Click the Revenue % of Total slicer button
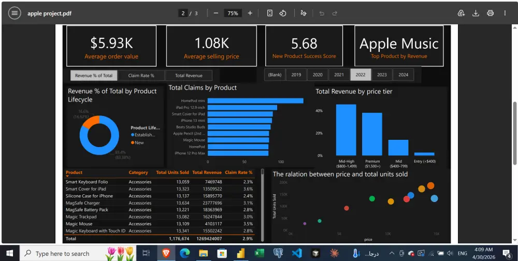Image resolution: width=518 pixels, height=261 pixels. pos(93,75)
